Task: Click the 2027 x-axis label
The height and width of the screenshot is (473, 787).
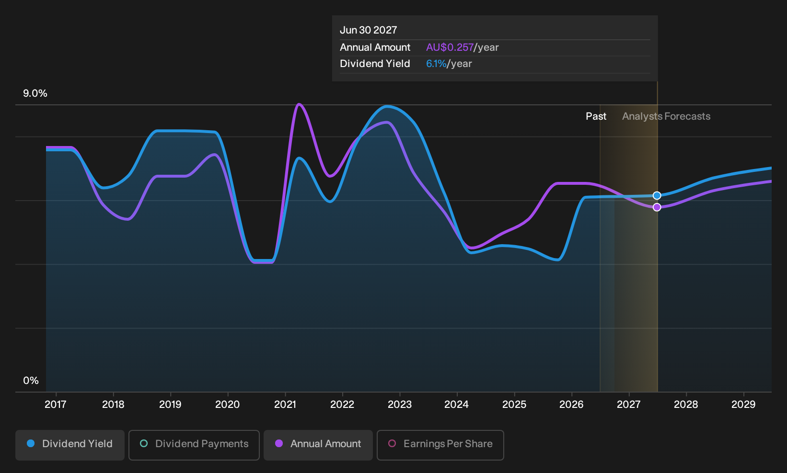Action: click(629, 405)
